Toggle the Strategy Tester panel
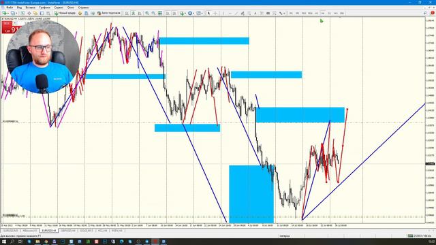 pos(48,13)
